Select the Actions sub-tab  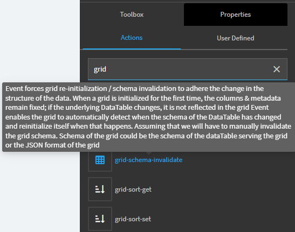coord(132,38)
